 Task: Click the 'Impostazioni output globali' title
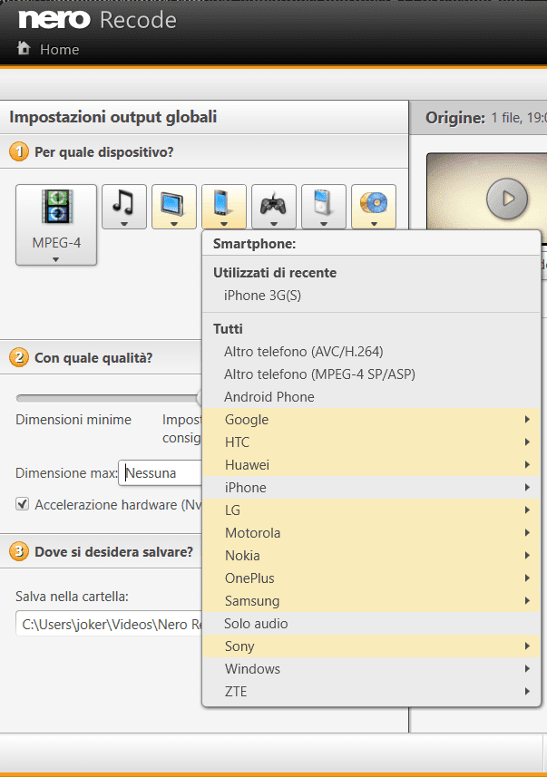pyautogui.click(x=113, y=118)
